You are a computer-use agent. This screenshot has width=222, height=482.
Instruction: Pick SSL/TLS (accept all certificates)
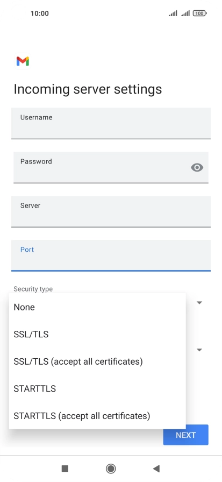97,361
